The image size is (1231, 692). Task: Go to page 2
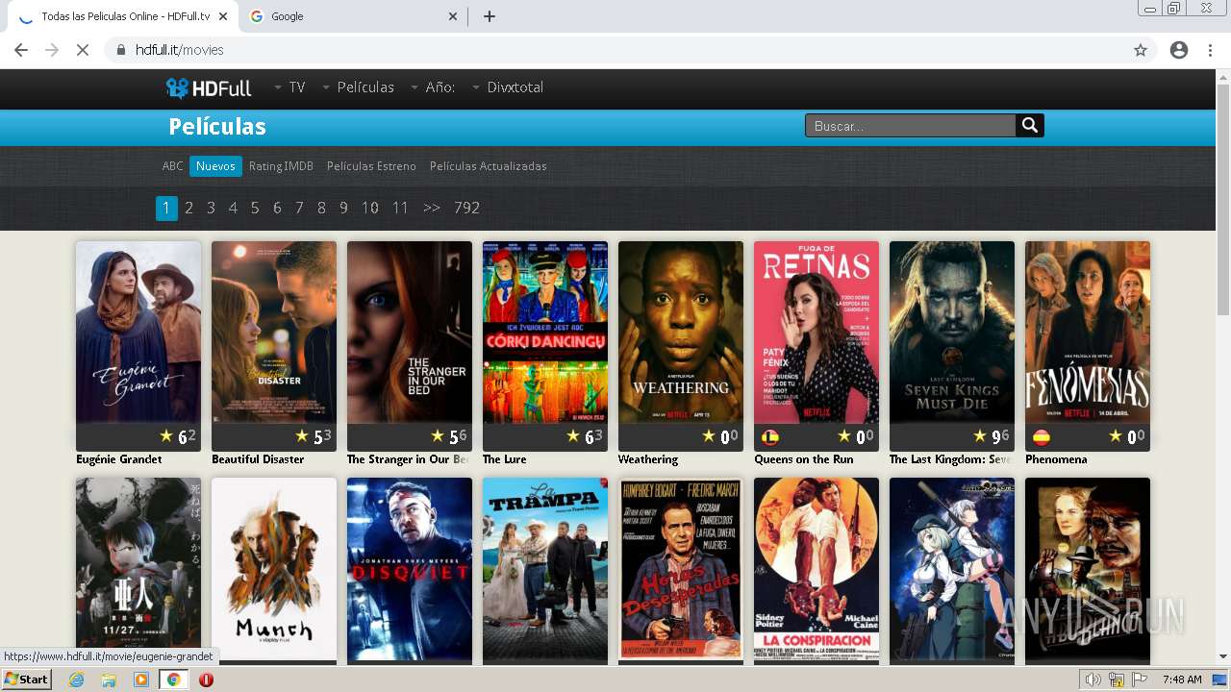[189, 208]
